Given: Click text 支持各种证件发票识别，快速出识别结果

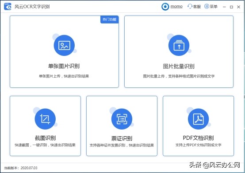Looking at the screenshot, I should coord(122,145).
